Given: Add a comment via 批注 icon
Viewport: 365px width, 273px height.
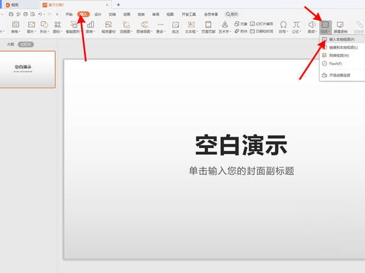Looking at the screenshot, I should pos(175,24).
